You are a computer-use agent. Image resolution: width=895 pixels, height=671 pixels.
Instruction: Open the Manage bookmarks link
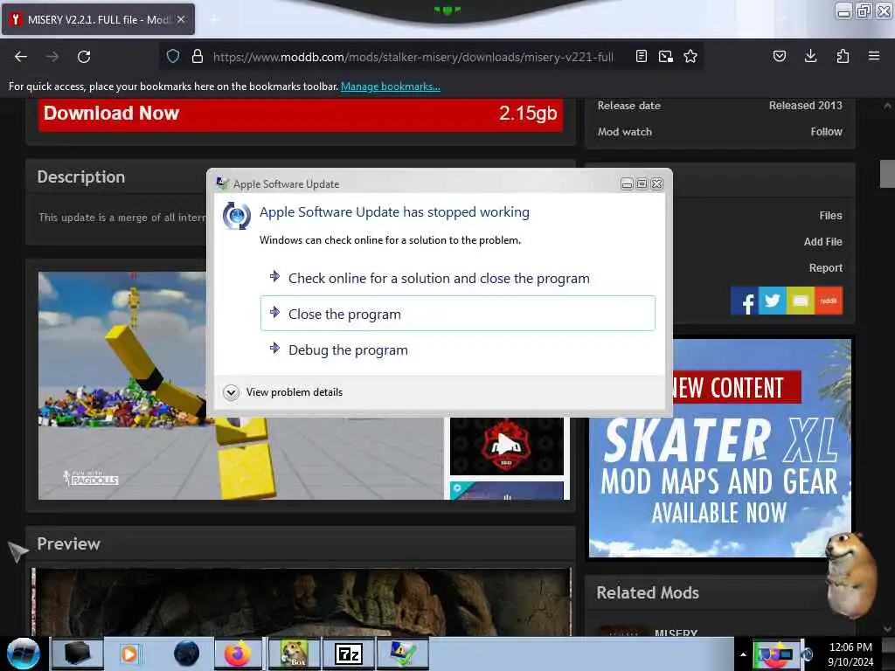pos(391,86)
